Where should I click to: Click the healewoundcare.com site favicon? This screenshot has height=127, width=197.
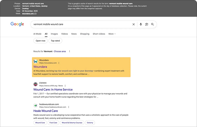35,105
